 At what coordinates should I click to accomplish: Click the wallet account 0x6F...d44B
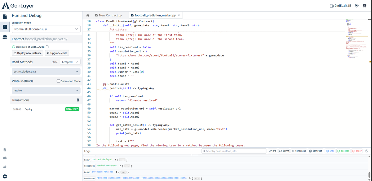click(340, 6)
